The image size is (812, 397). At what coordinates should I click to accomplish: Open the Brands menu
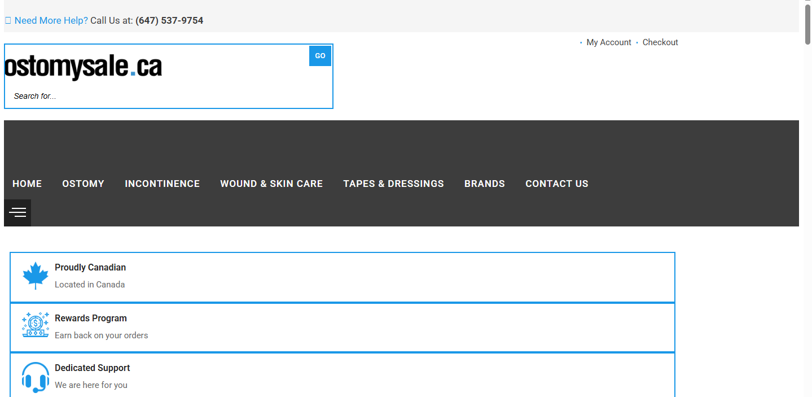(x=485, y=184)
